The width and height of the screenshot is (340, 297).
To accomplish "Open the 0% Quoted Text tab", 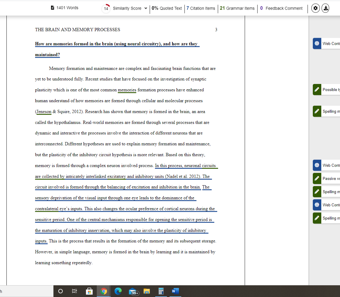I will (167, 8).
